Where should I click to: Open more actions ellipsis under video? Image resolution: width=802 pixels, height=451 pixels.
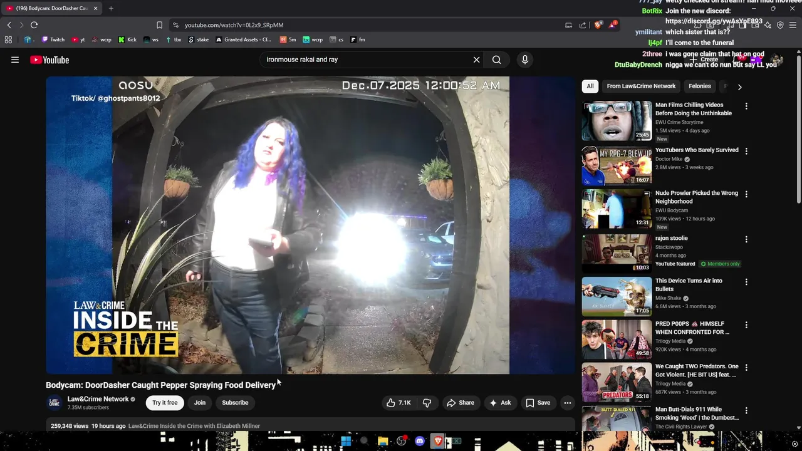pyautogui.click(x=567, y=403)
